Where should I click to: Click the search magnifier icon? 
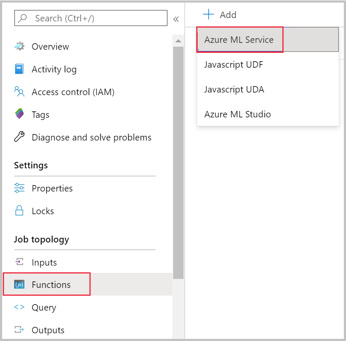point(23,18)
